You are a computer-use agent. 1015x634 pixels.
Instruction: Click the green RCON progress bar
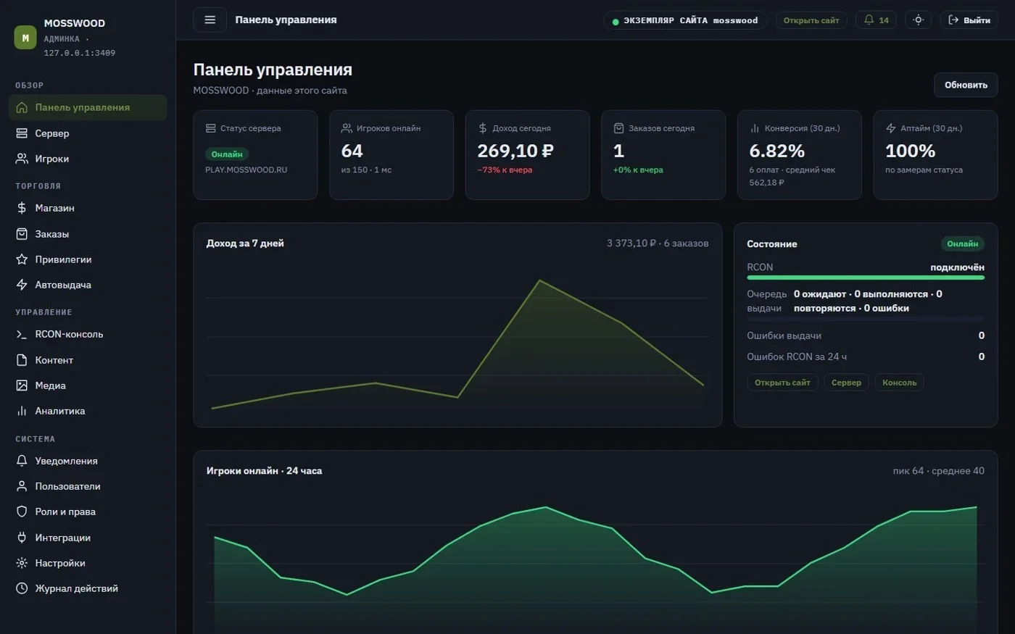(866, 278)
